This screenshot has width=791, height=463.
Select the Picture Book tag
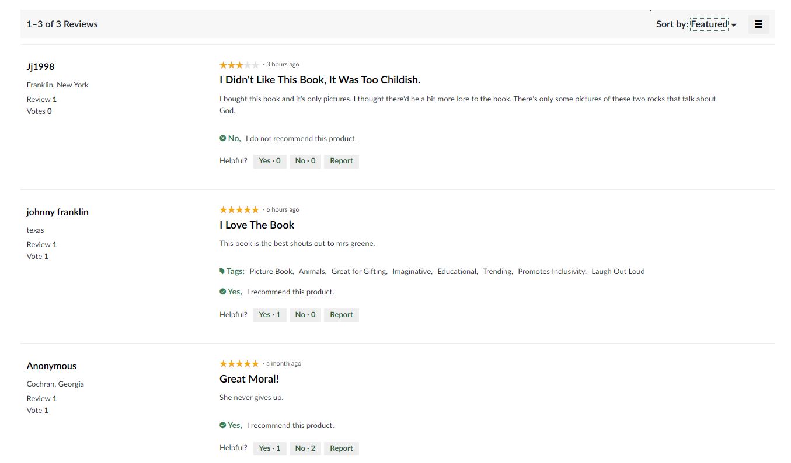271,272
